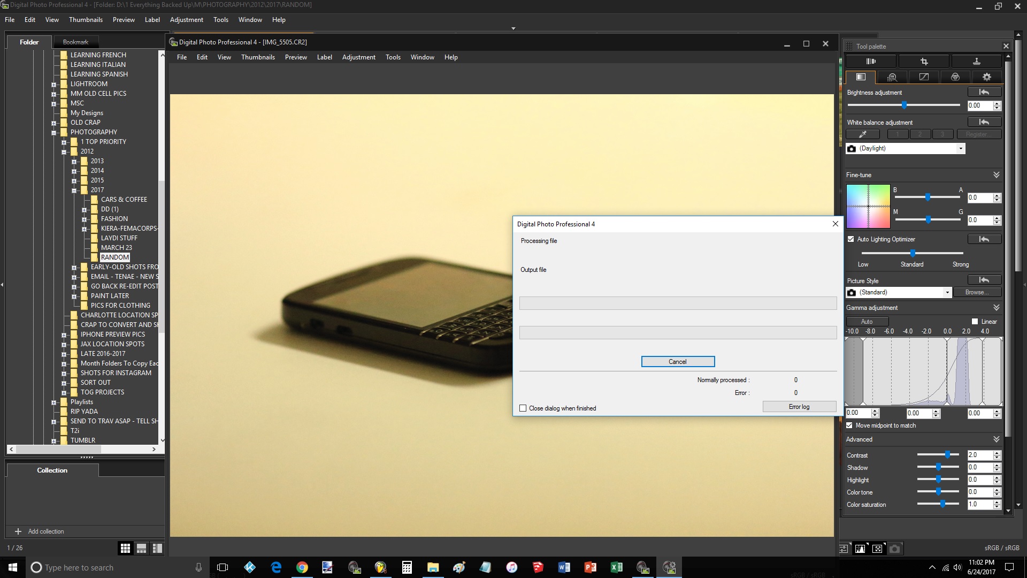The width and height of the screenshot is (1027, 578).
Task: Open the Error log button
Action: tap(799, 407)
